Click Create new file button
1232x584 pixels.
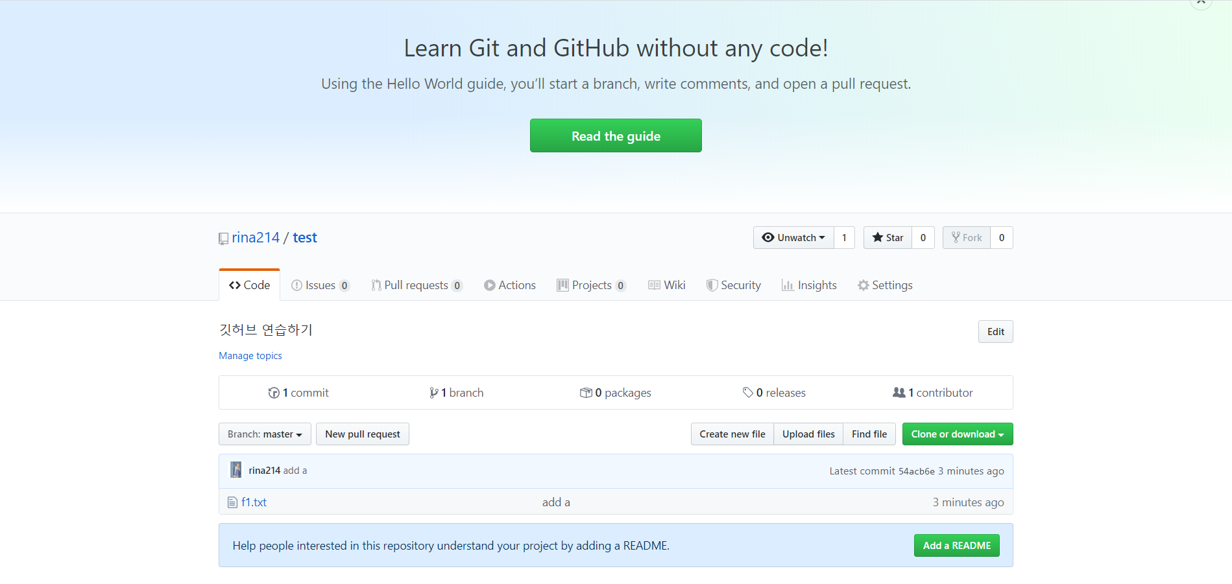pyautogui.click(x=732, y=434)
